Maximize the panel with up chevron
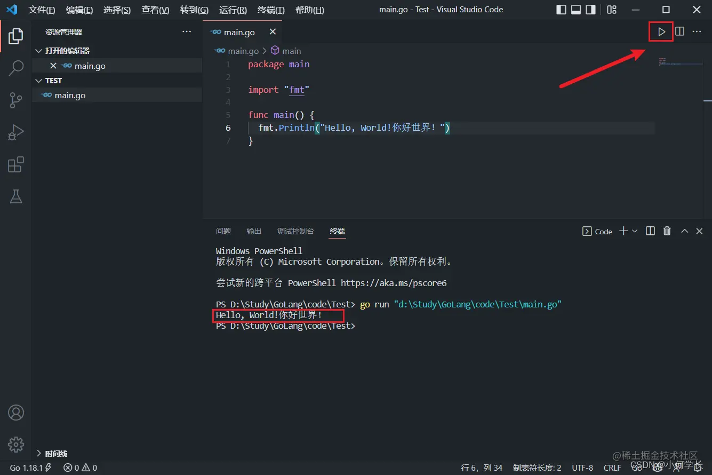The width and height of the screenshot is (712, 475). tap(684, 231)
